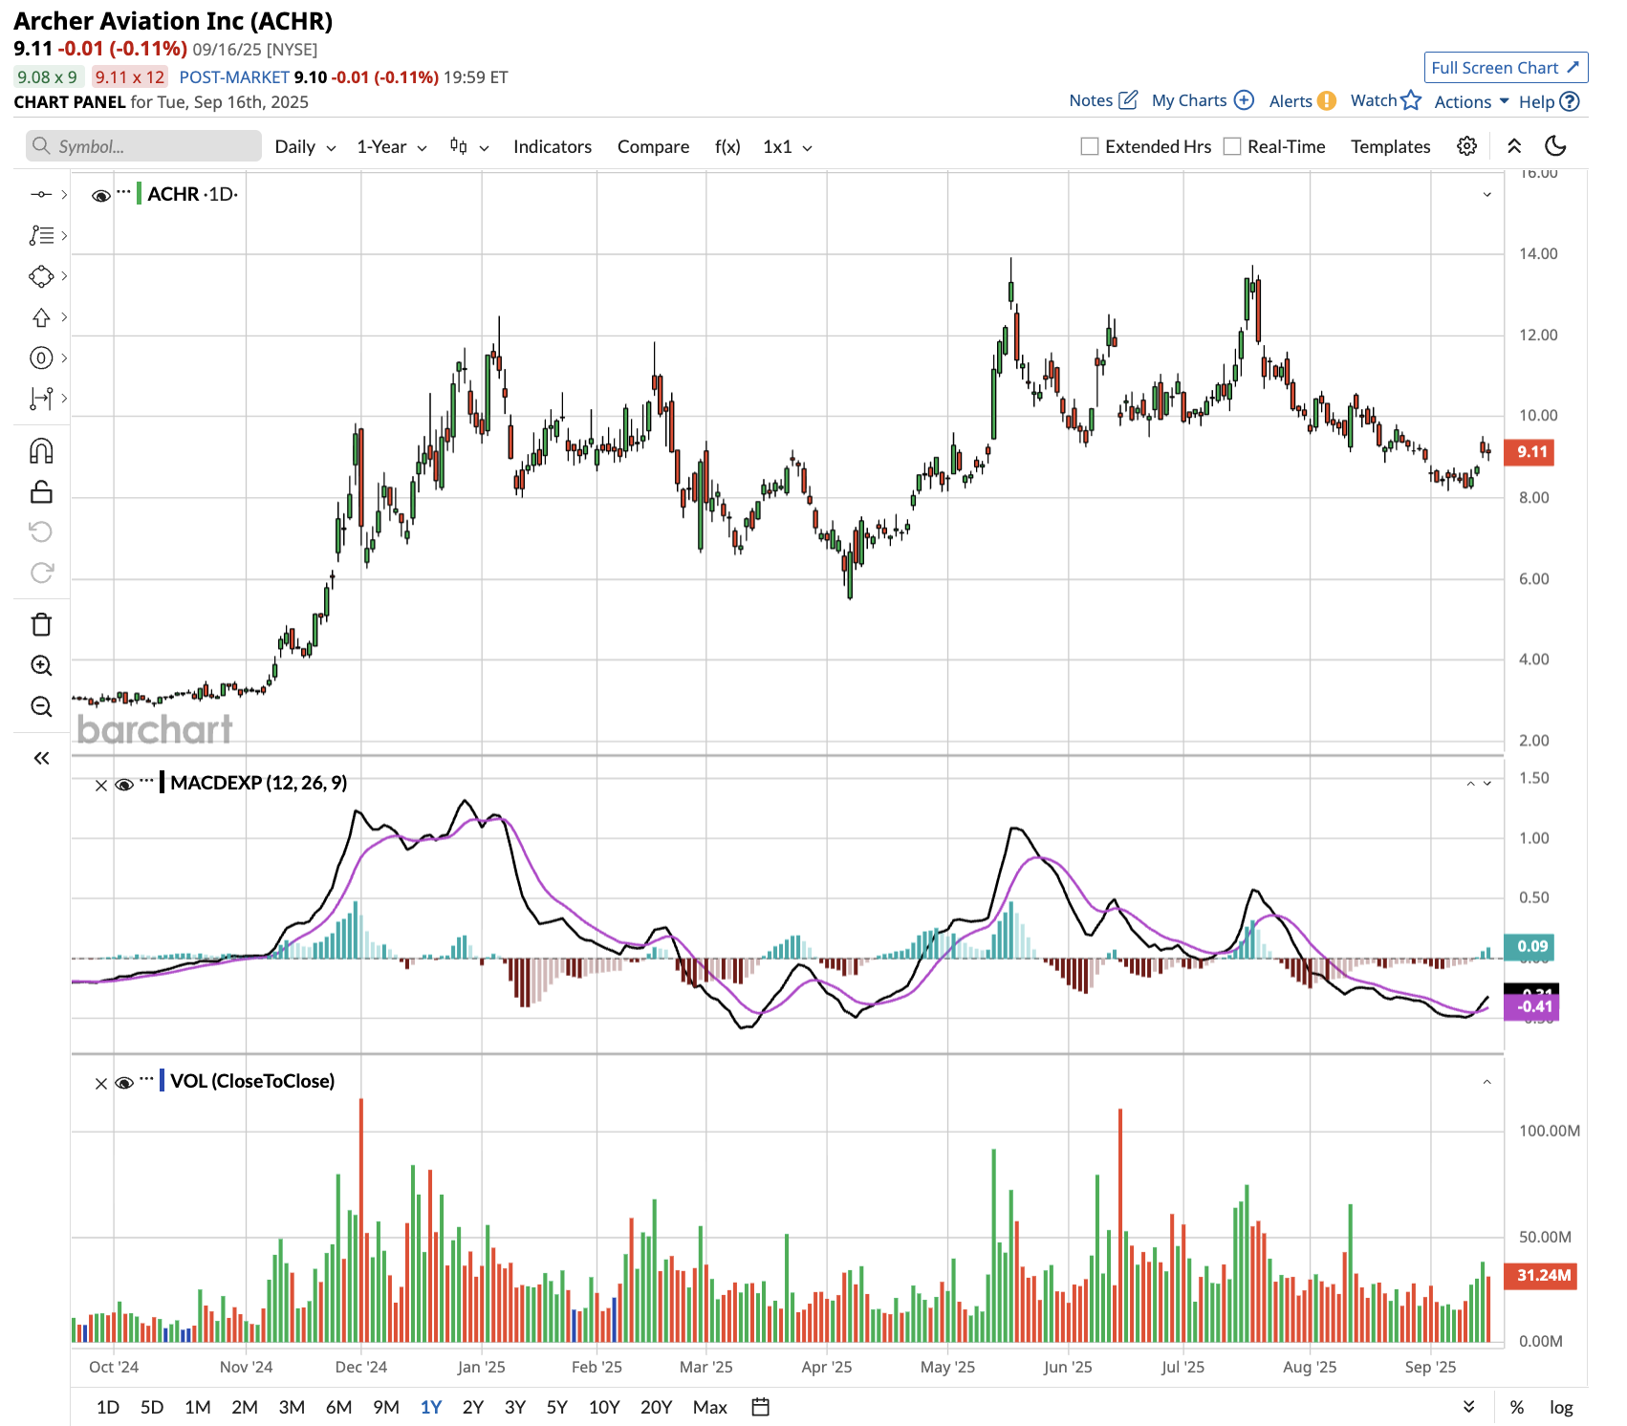The width and height of the screenshot is (1627, 1426).
Task: Click the redo arrow icon
Action: click(x=41, y=573)
